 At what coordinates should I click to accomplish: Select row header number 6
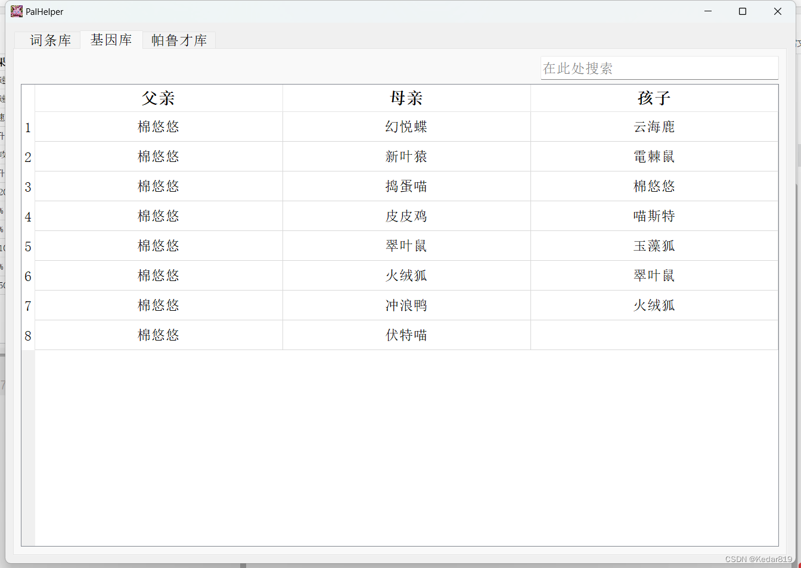click(x=28, y=276)
